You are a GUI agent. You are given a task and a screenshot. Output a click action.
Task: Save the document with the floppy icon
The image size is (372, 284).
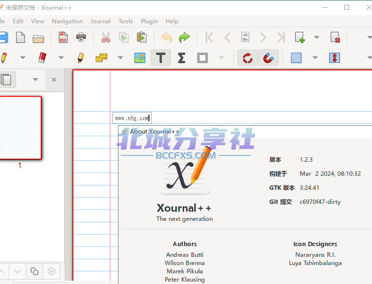coord(3,37)
